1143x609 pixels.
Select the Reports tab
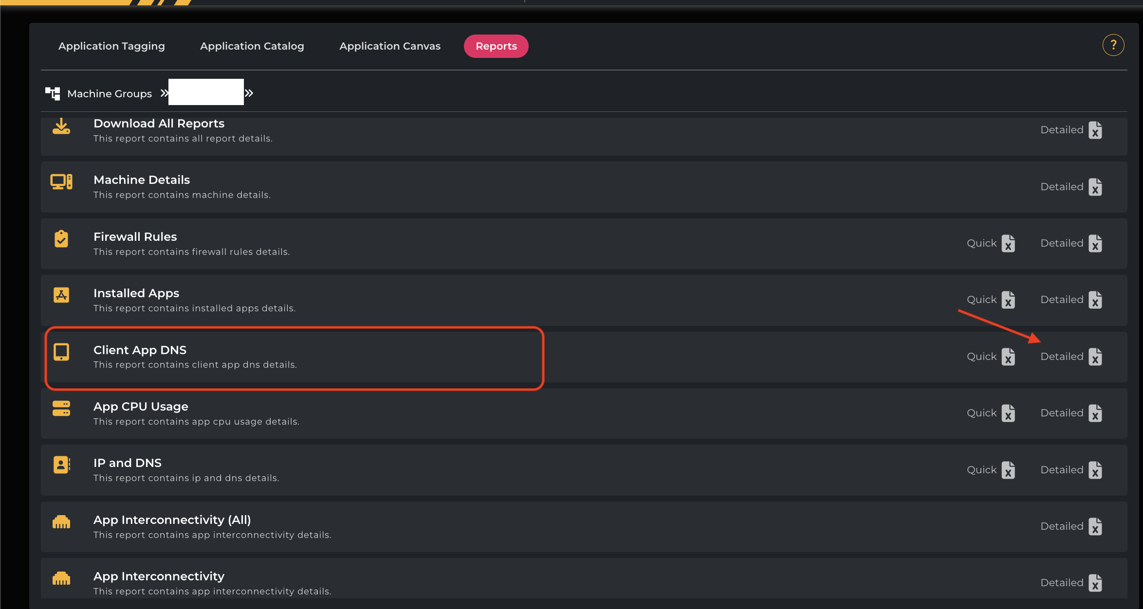tap(496, 46)
